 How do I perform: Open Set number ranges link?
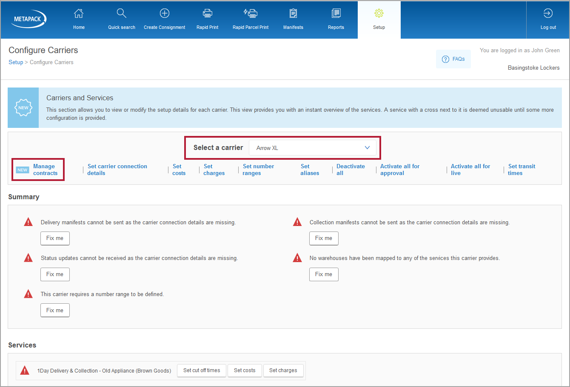[258, 169]
